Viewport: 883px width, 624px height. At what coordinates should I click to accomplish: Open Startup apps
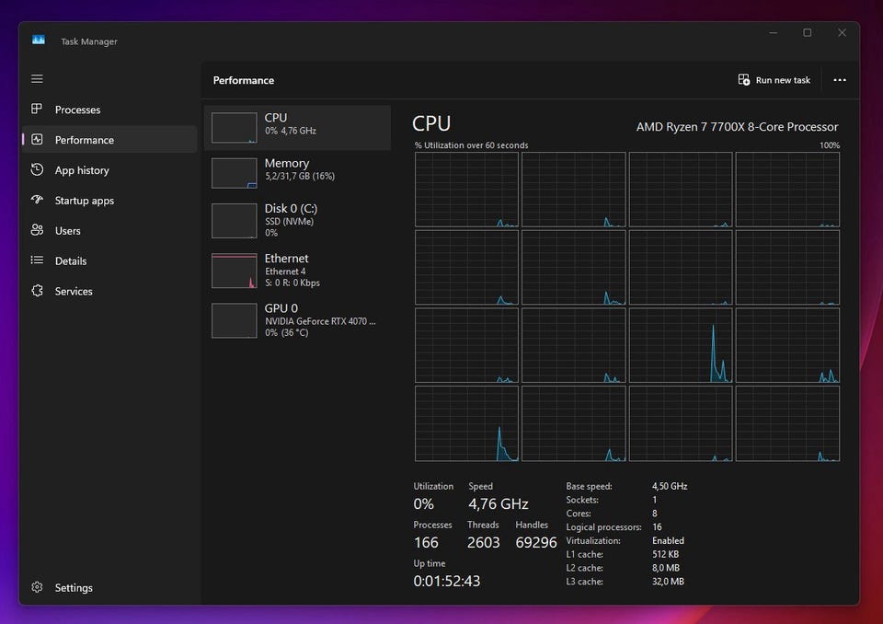(109, 201)
